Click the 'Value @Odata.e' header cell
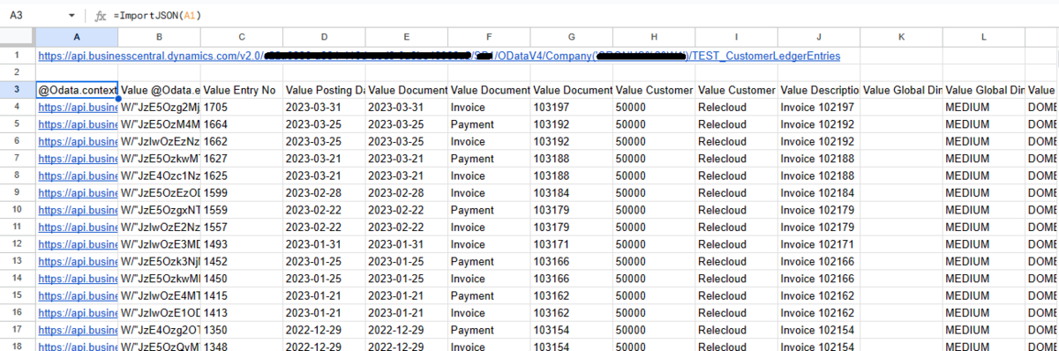Screen dimensions: 1059x351 [x=159, y=90]
